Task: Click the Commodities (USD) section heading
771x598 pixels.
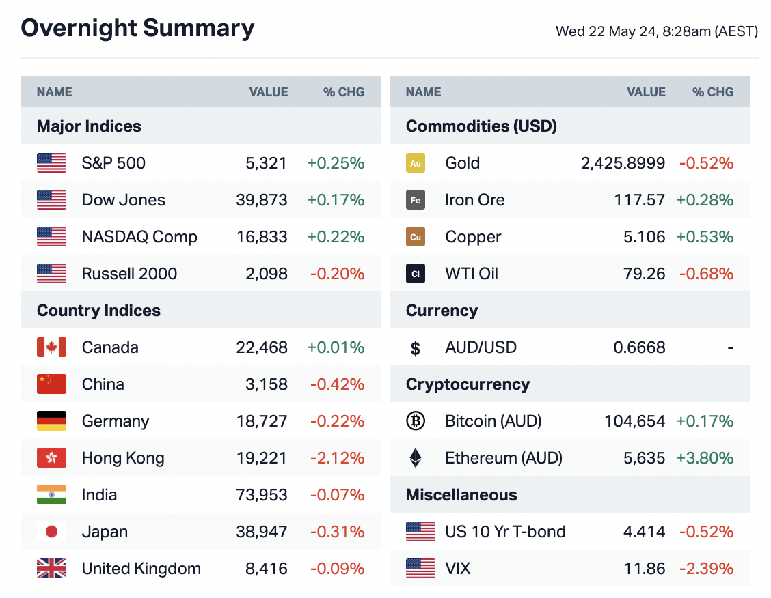Action: 481,126
